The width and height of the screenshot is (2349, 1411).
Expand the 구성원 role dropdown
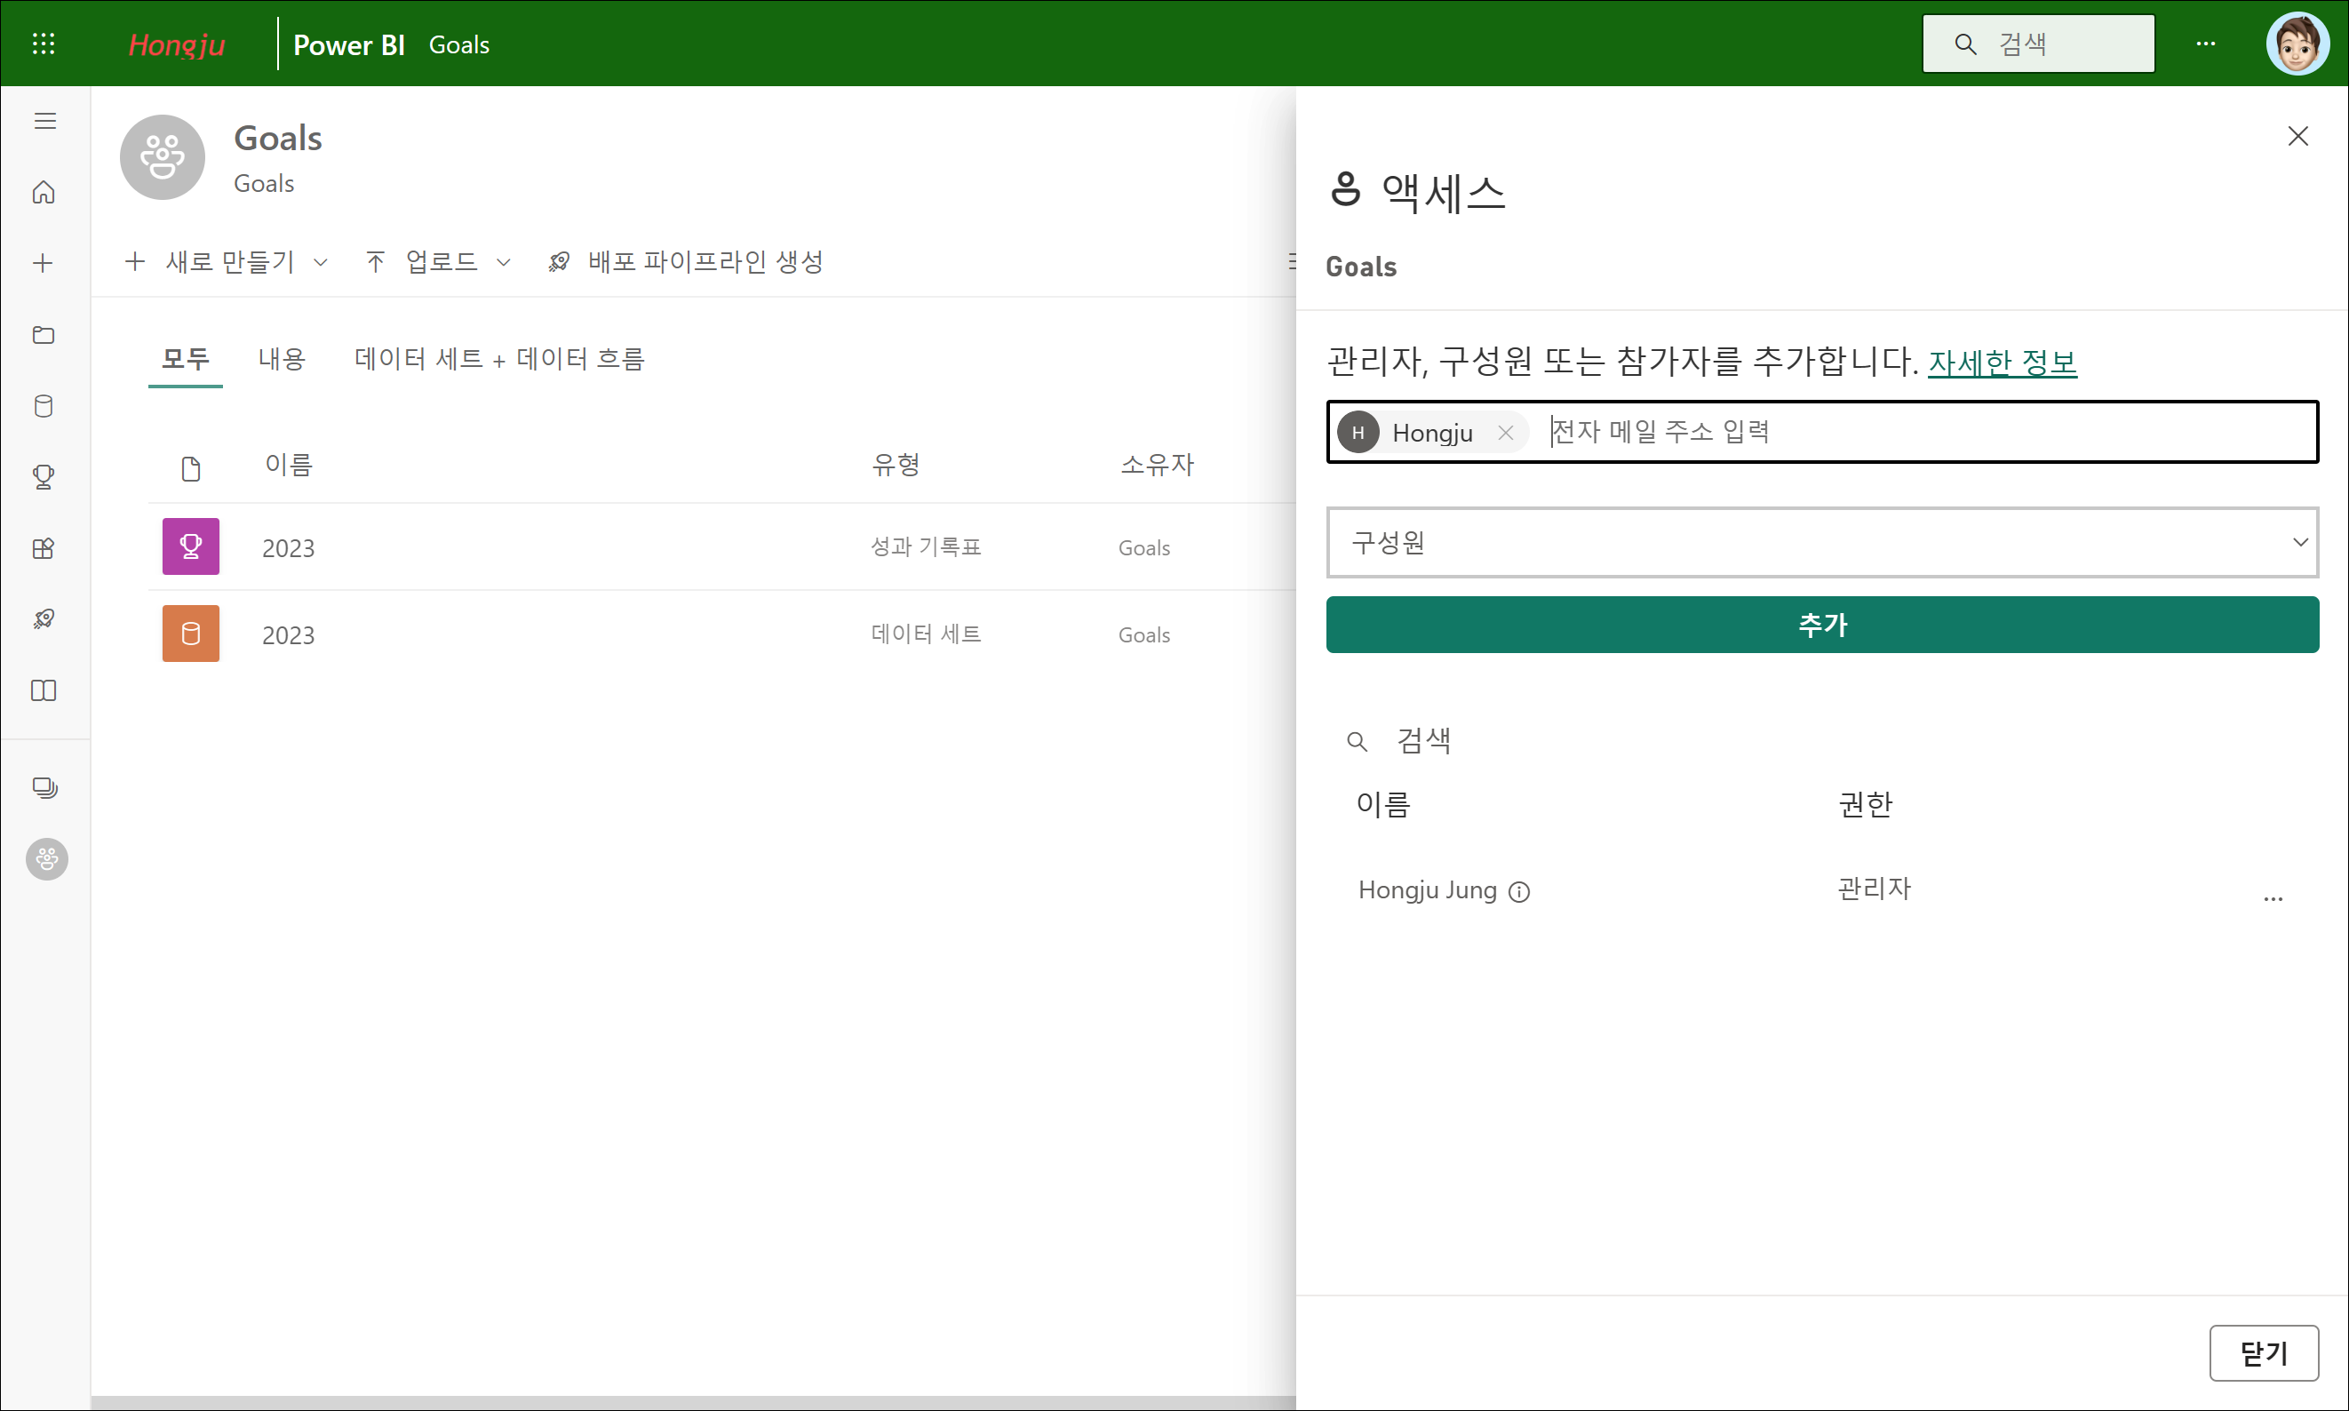[x=1821, y=542]
